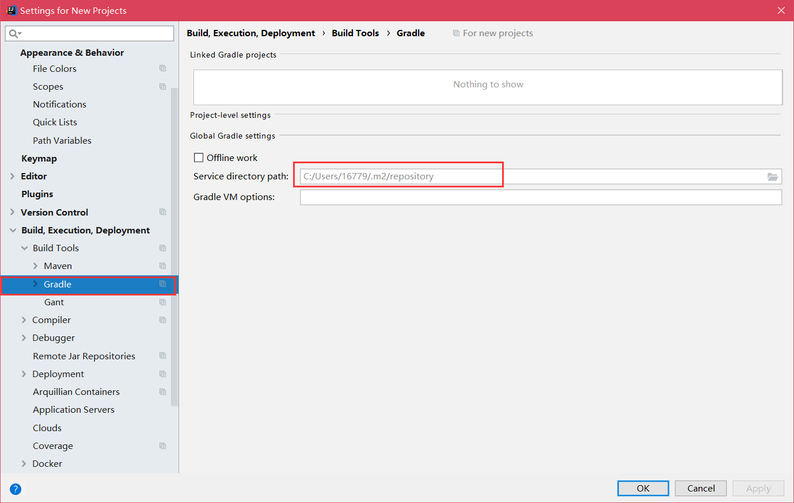Open Appearance & Behavior settings
Screen dimensions: 794x503
[72, 53]
